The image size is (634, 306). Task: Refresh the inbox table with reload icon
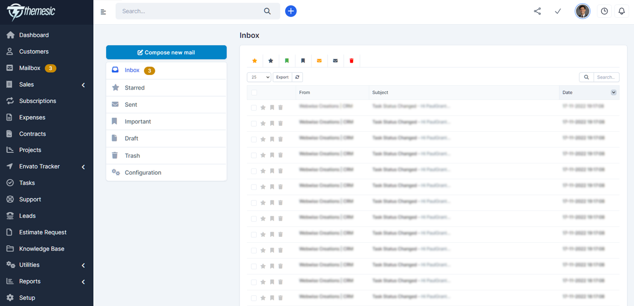(x=297, y=77)
